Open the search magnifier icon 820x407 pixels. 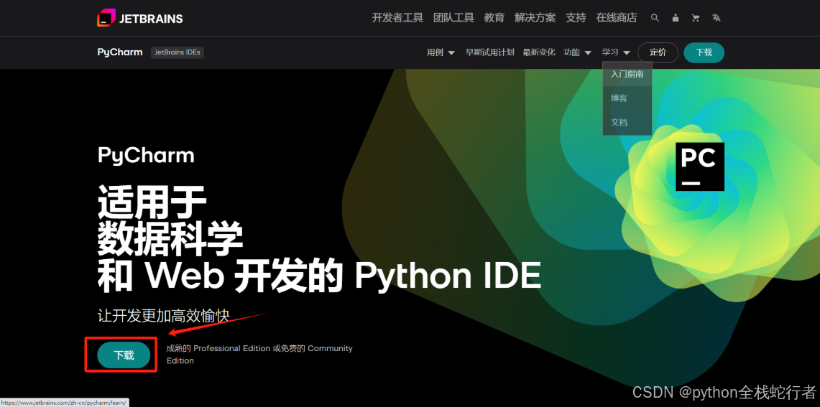tap(655, 18)
